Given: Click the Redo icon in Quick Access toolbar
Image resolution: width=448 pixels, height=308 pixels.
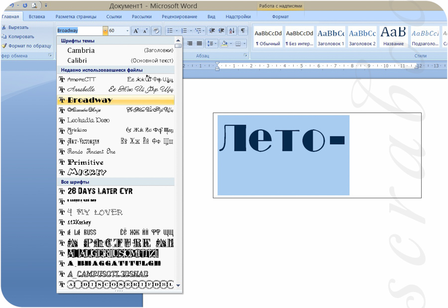Looking at the screenshot, I should point(25,5).
